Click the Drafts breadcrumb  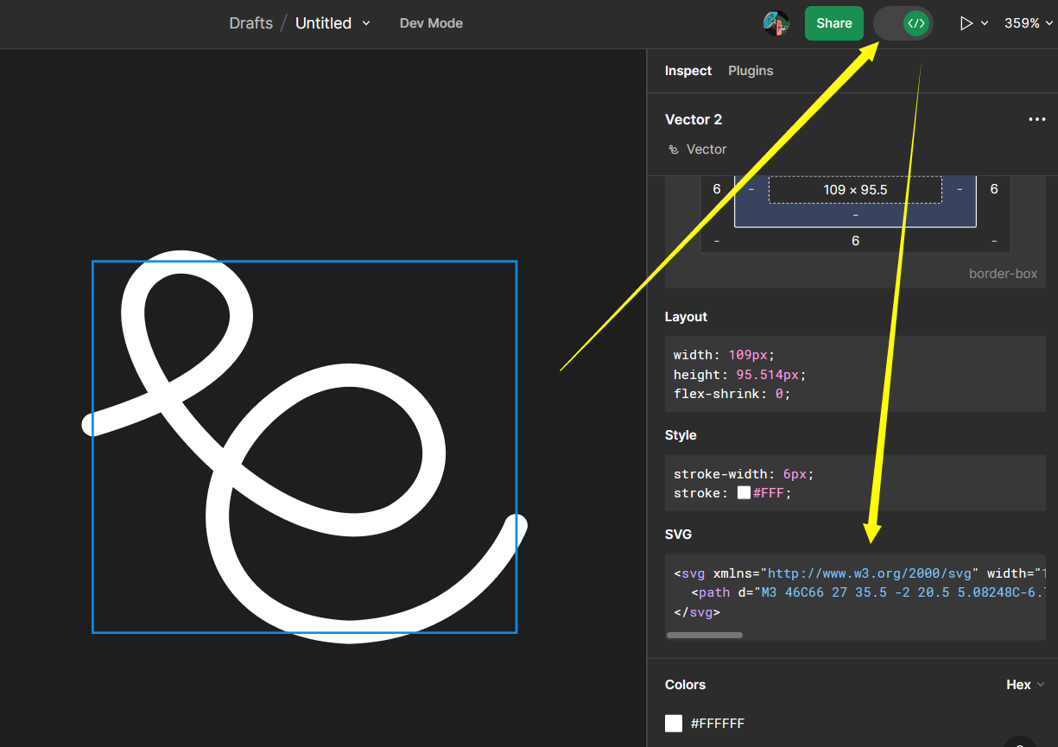click(x=250, y=23)
